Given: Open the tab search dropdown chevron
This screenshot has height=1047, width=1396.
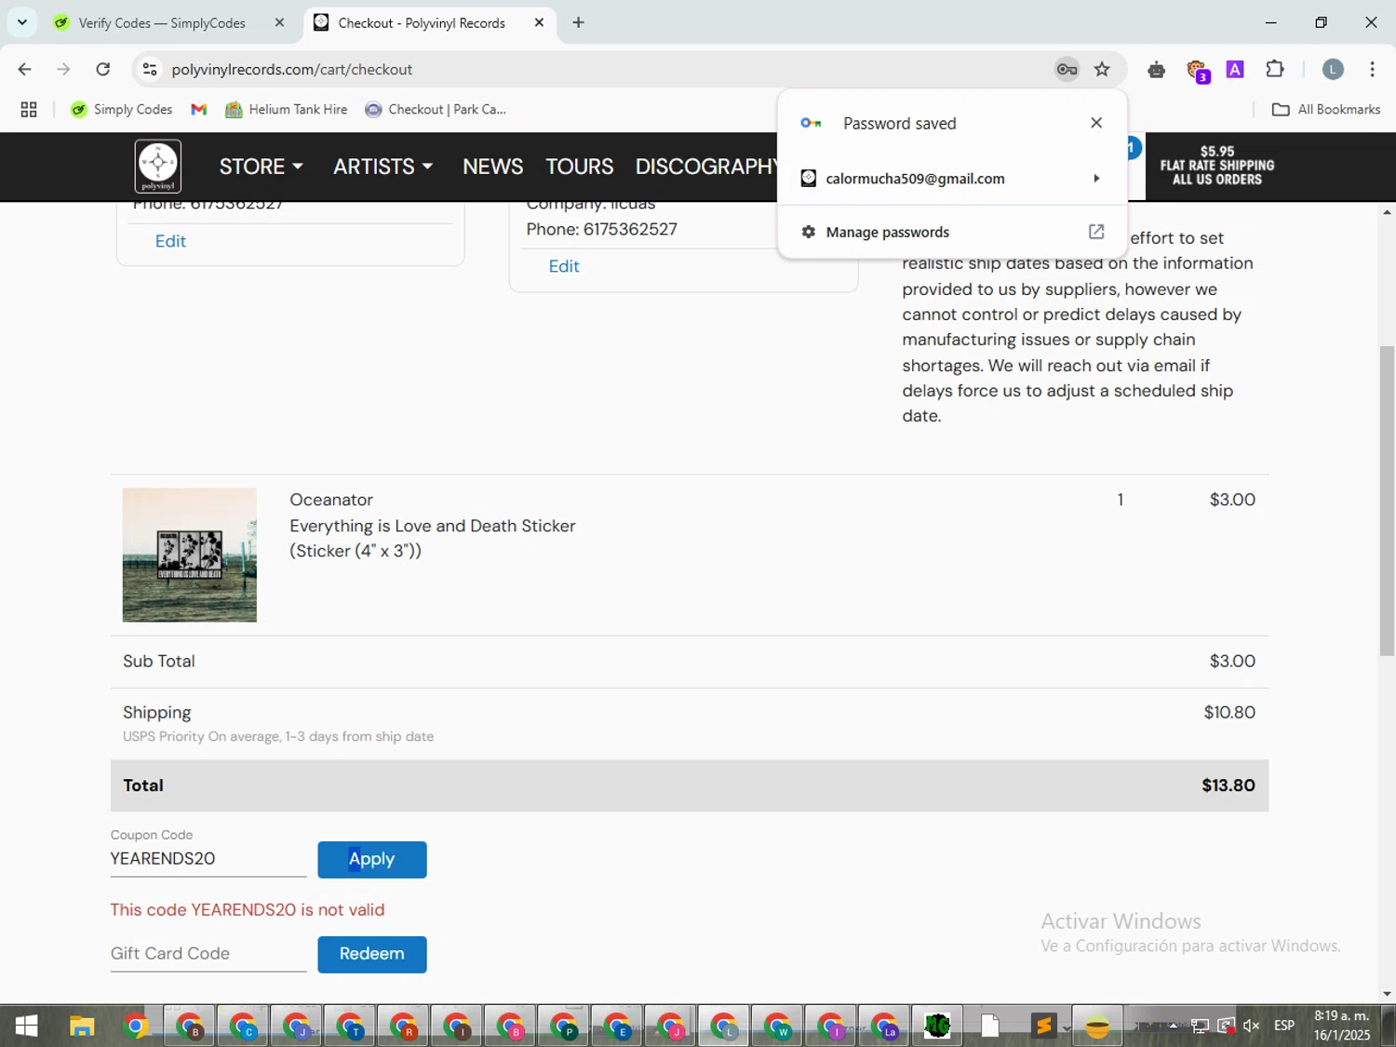Looking at the screenshot, I should point(22,22).
